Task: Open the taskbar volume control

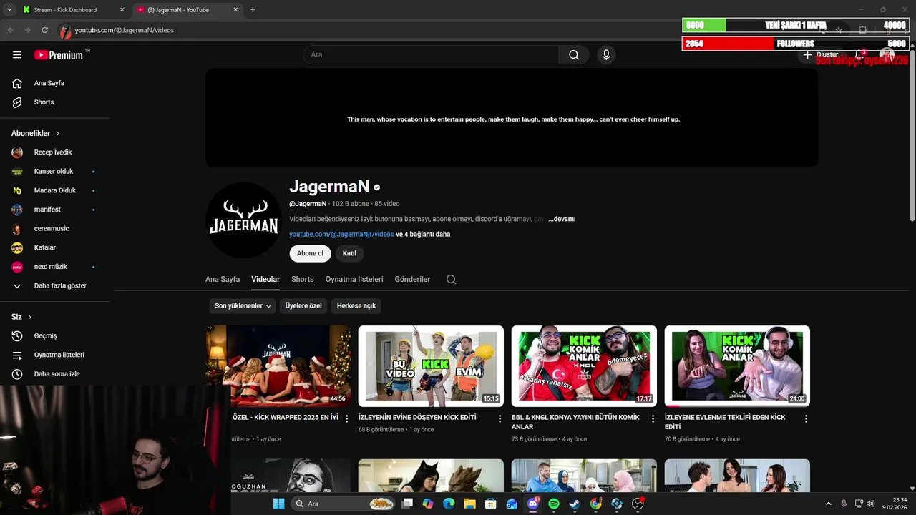Action: coord(871,504)
